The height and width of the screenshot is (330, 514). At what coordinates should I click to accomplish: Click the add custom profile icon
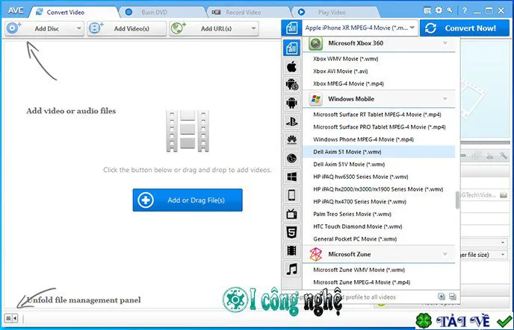pos(442,296)
